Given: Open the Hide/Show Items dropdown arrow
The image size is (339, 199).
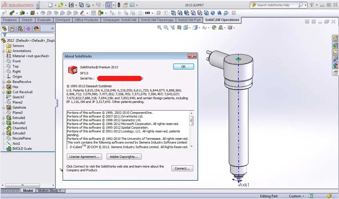Looking at the screenshot, I should coord(209,28).
